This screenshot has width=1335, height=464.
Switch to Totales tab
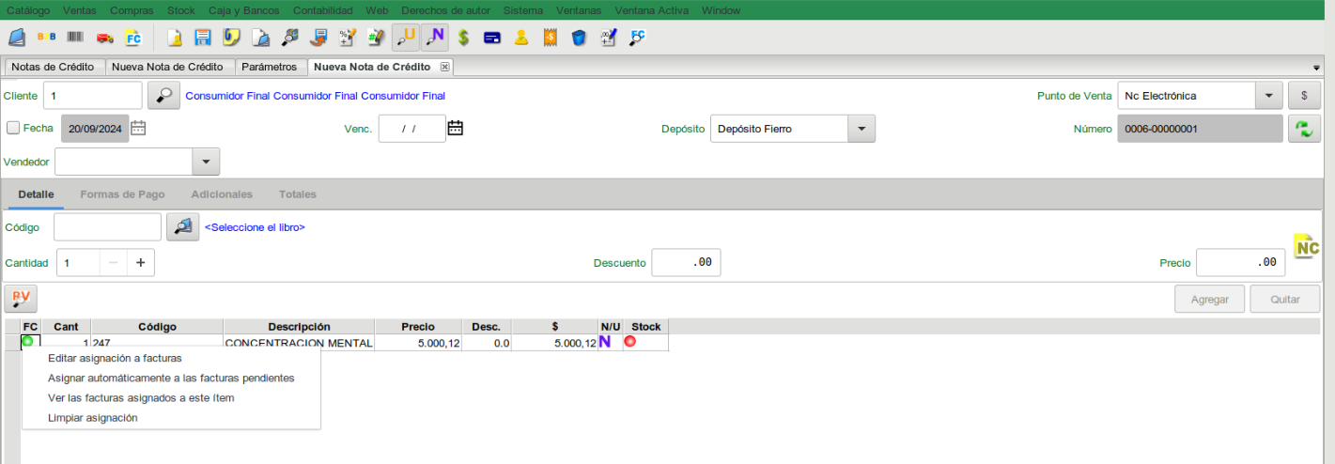coord(298,194)
